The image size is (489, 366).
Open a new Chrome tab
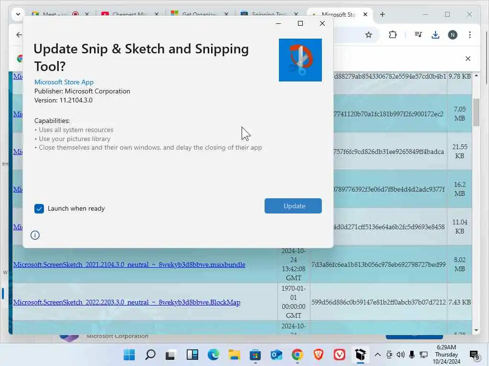coord(383,14)
